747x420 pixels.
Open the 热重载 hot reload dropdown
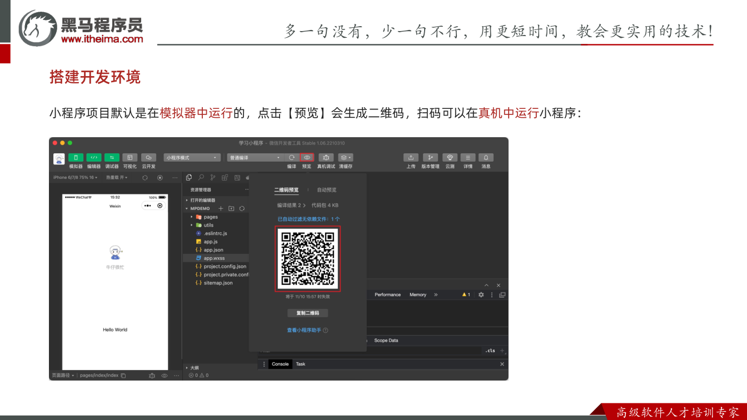click(117, 178)
